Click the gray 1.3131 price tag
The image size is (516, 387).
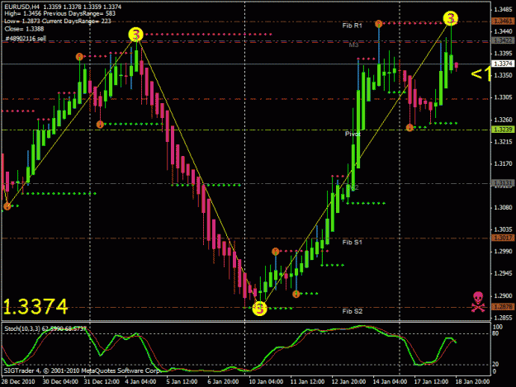[503, 183]
